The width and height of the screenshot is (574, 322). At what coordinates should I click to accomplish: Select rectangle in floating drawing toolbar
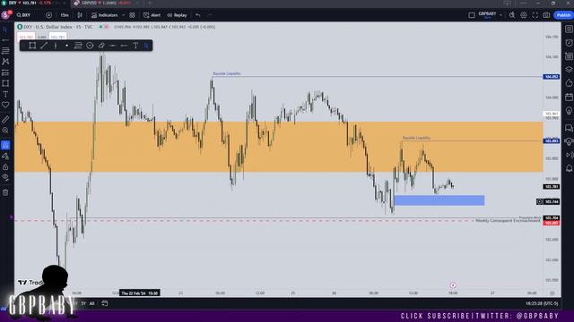pyautogui.click(x=32, y=46)
